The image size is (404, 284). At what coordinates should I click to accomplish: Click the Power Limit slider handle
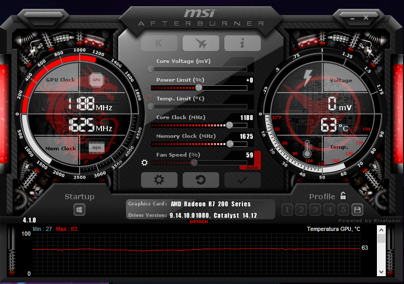(199, 88)
